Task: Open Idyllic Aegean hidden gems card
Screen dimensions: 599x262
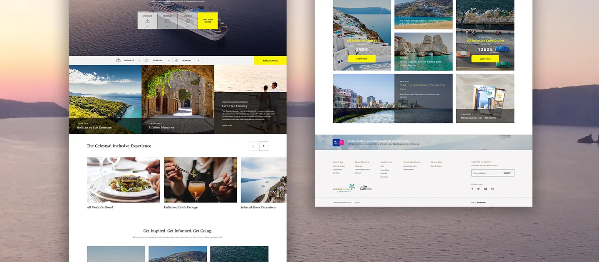Action: pos(423,52)
